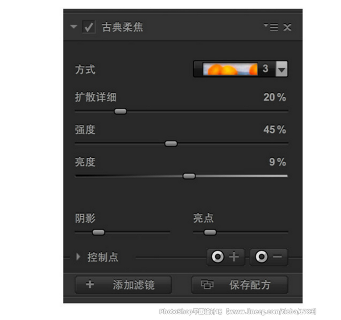This screenshot has height=320, width=341.
Task: Click the 扩散详细 slider handle
Action: pos(120,111)
